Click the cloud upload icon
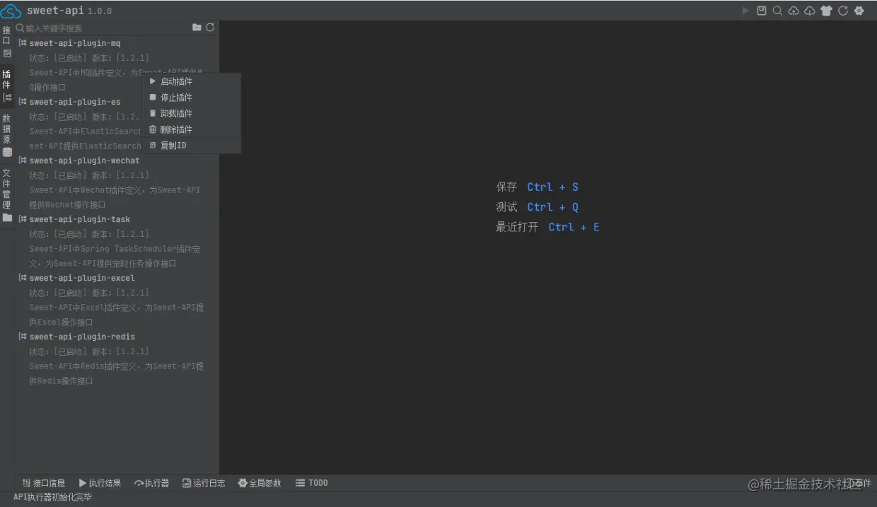877x507 pixels. pyautogui.click(x=794, y=11)
